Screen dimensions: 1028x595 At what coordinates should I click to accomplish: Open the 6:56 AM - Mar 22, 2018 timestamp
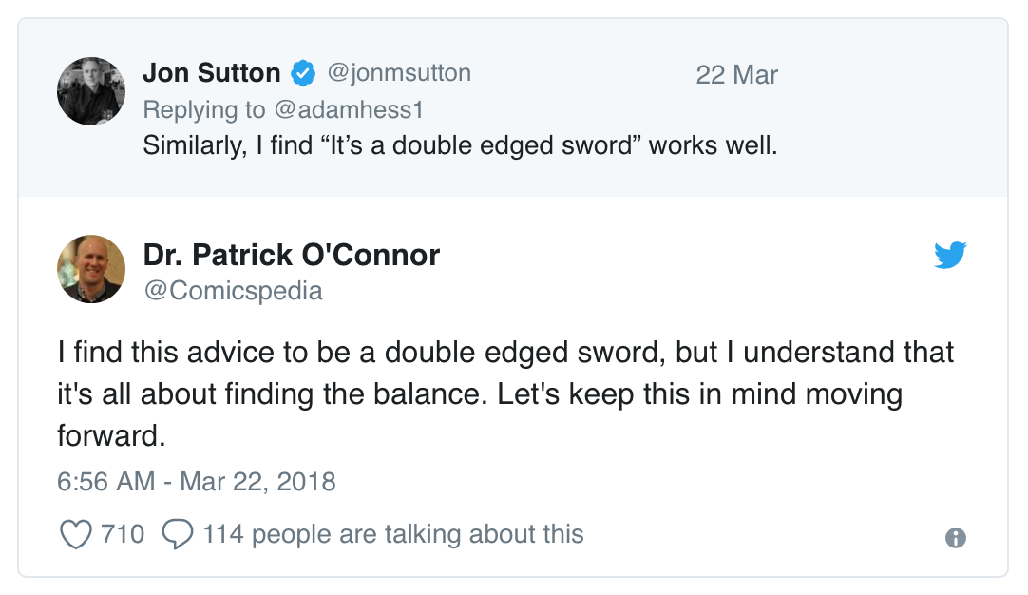(x=197, y=481)
